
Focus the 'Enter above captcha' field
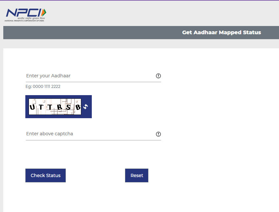89,134
